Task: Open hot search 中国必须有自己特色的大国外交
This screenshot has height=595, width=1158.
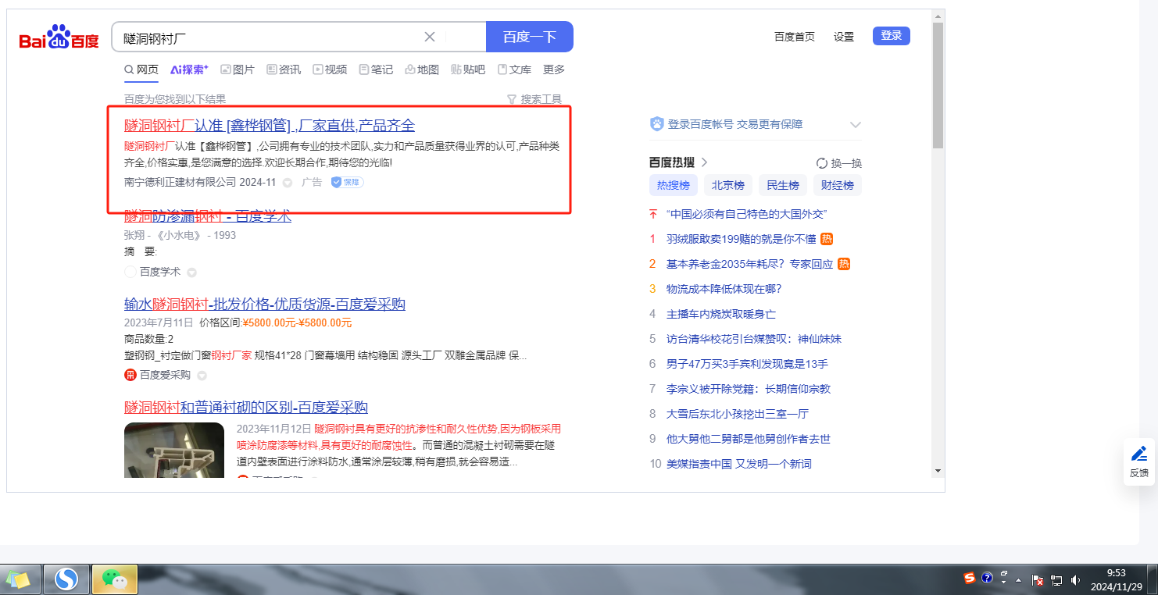Action: (747, 214)
